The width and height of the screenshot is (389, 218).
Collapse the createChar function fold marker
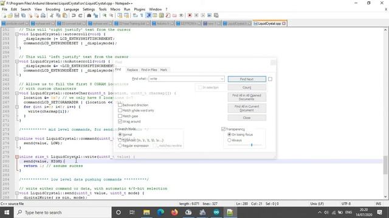[x=17, y=93]
